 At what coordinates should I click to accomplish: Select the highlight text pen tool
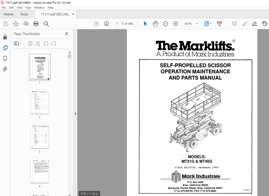point(245,24)
